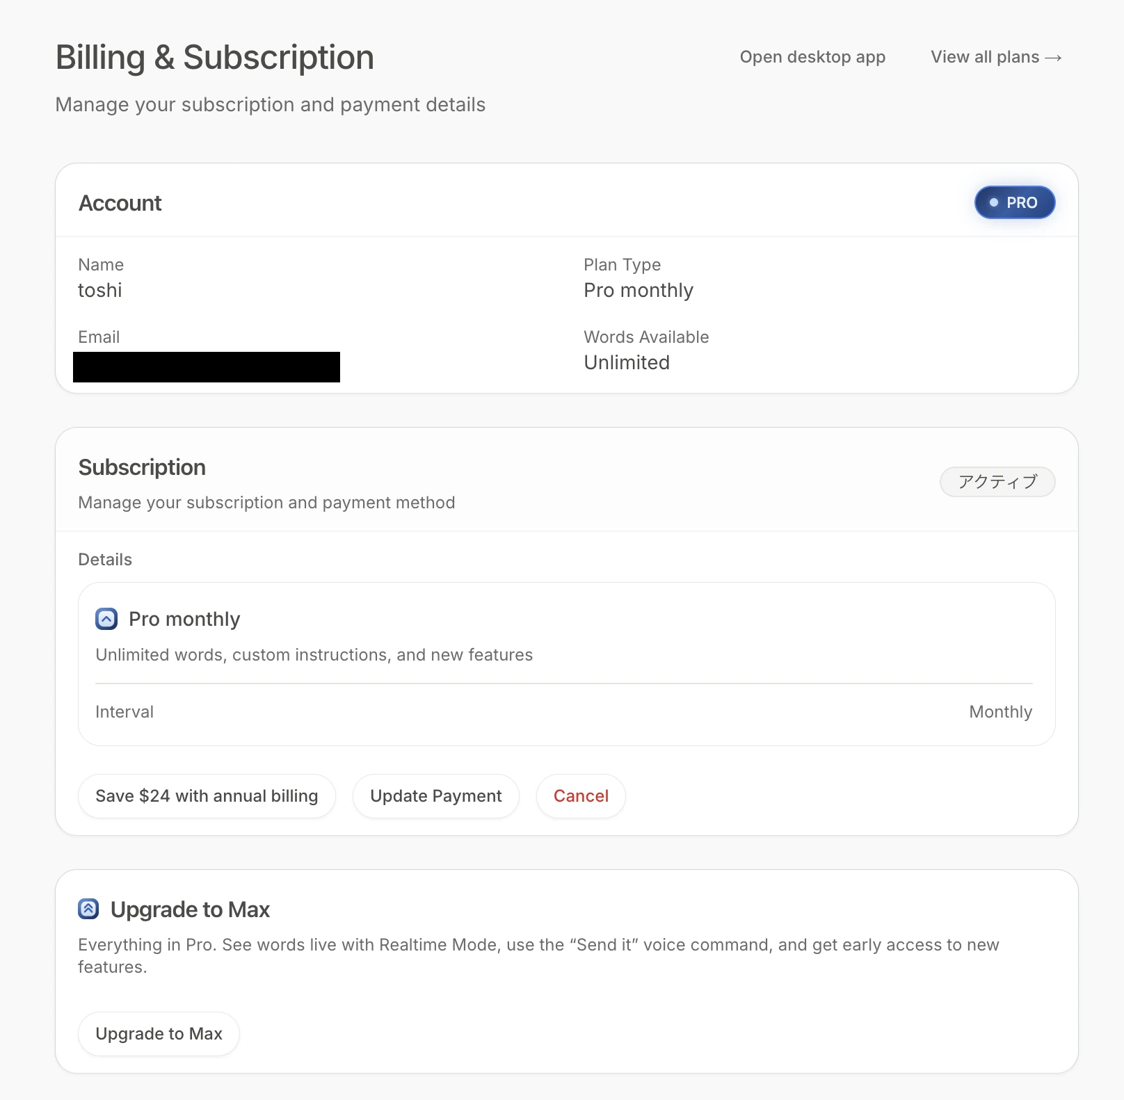Click the Account section heading
The height and width of the screenshot is (1100, 1124).
pos(120,203)
